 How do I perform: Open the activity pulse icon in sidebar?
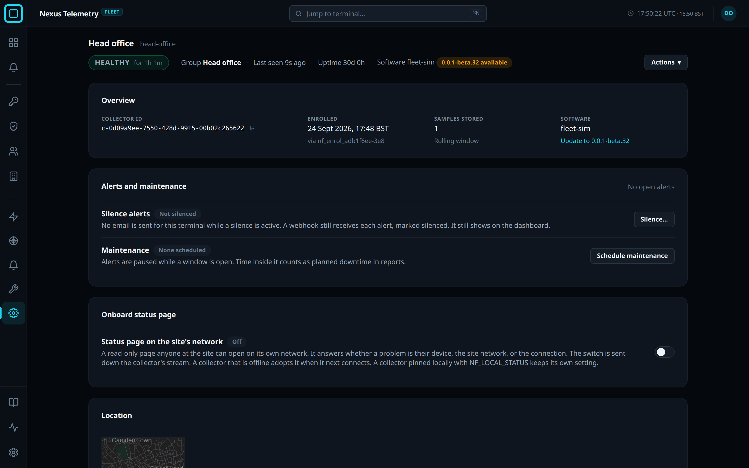[x=13, y=427]
